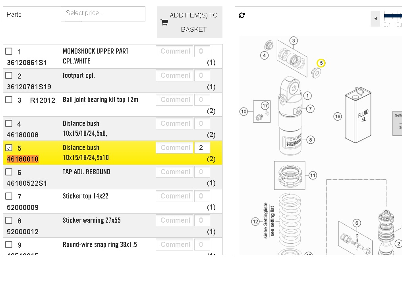Click the comment field for footpart cpl.
The width and height of the screenshot is (402, 285).
click(174, 75)
